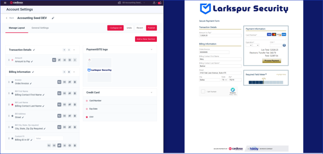This screenshot has height=154, width=323.
Task: Delete the City, State, Zip field
Action: pos(75,127)
